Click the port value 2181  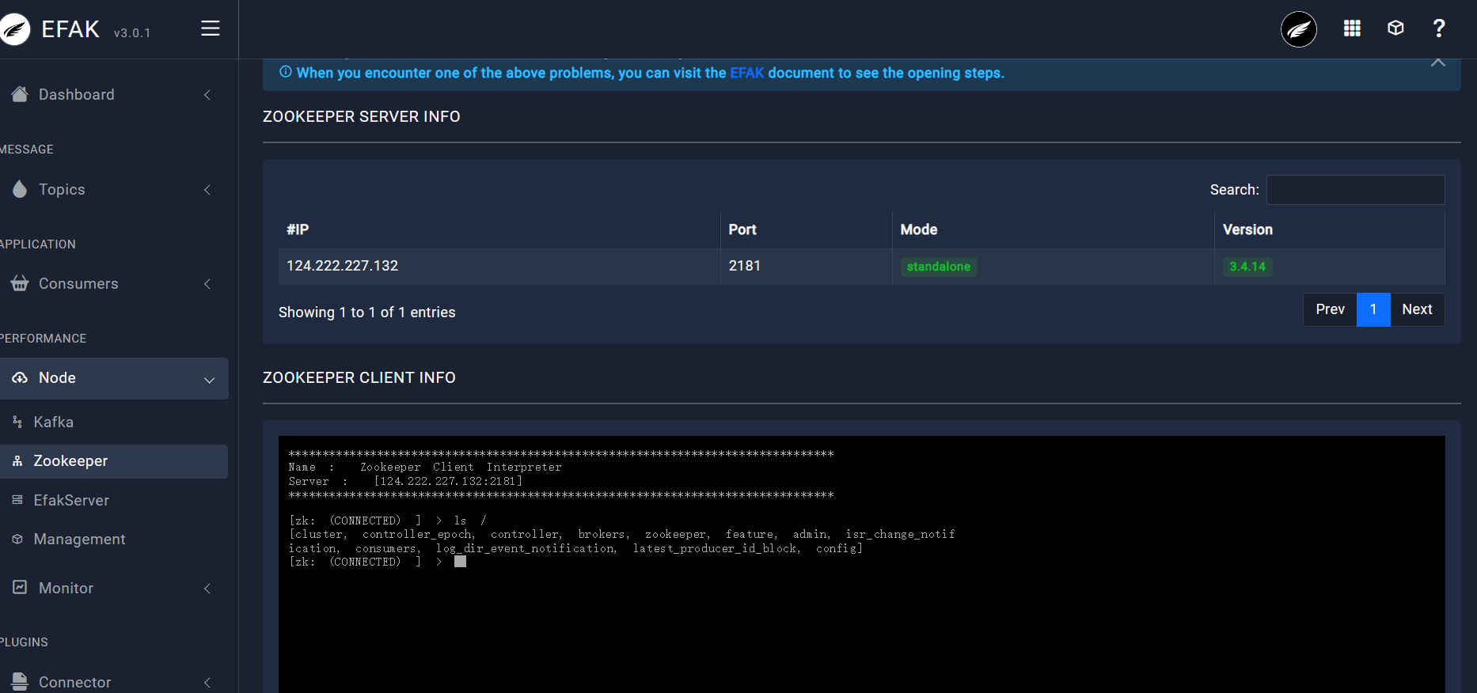click(744, 266)
